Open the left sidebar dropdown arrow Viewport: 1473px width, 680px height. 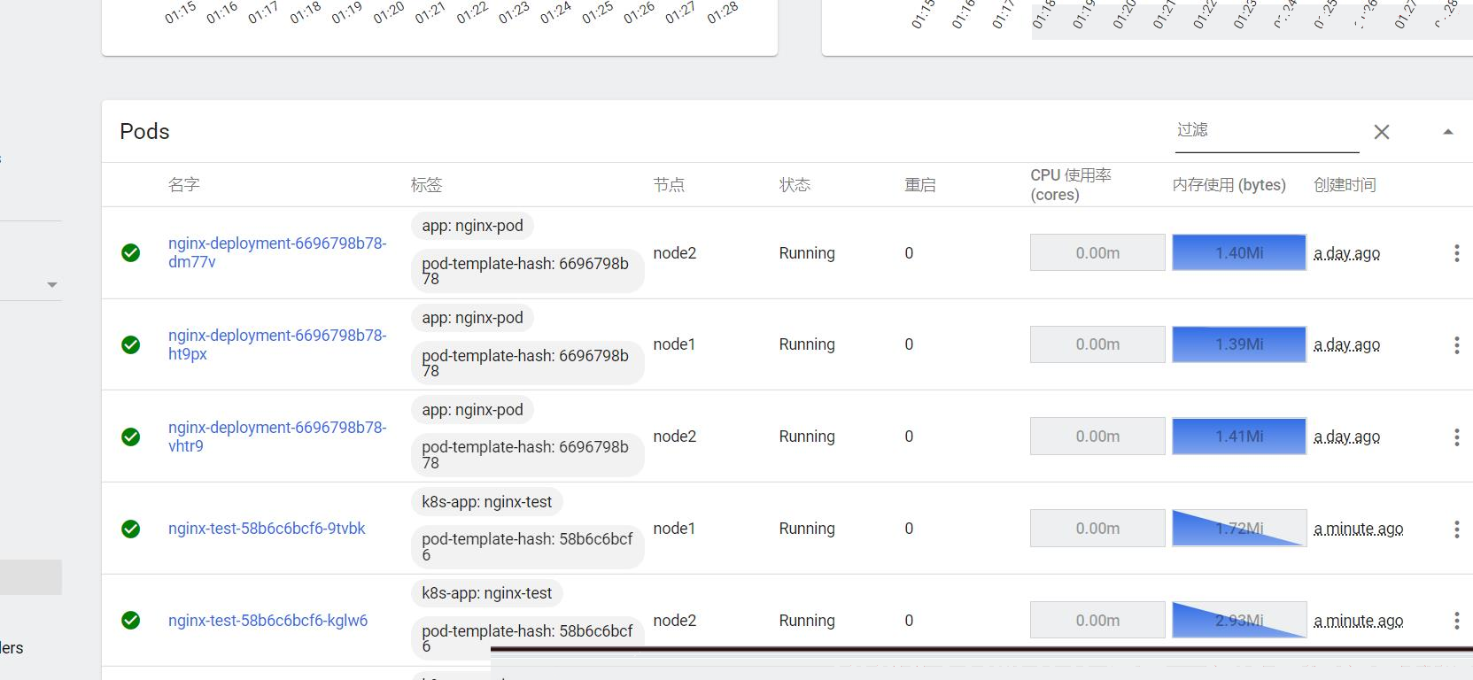tap(52, 285)
